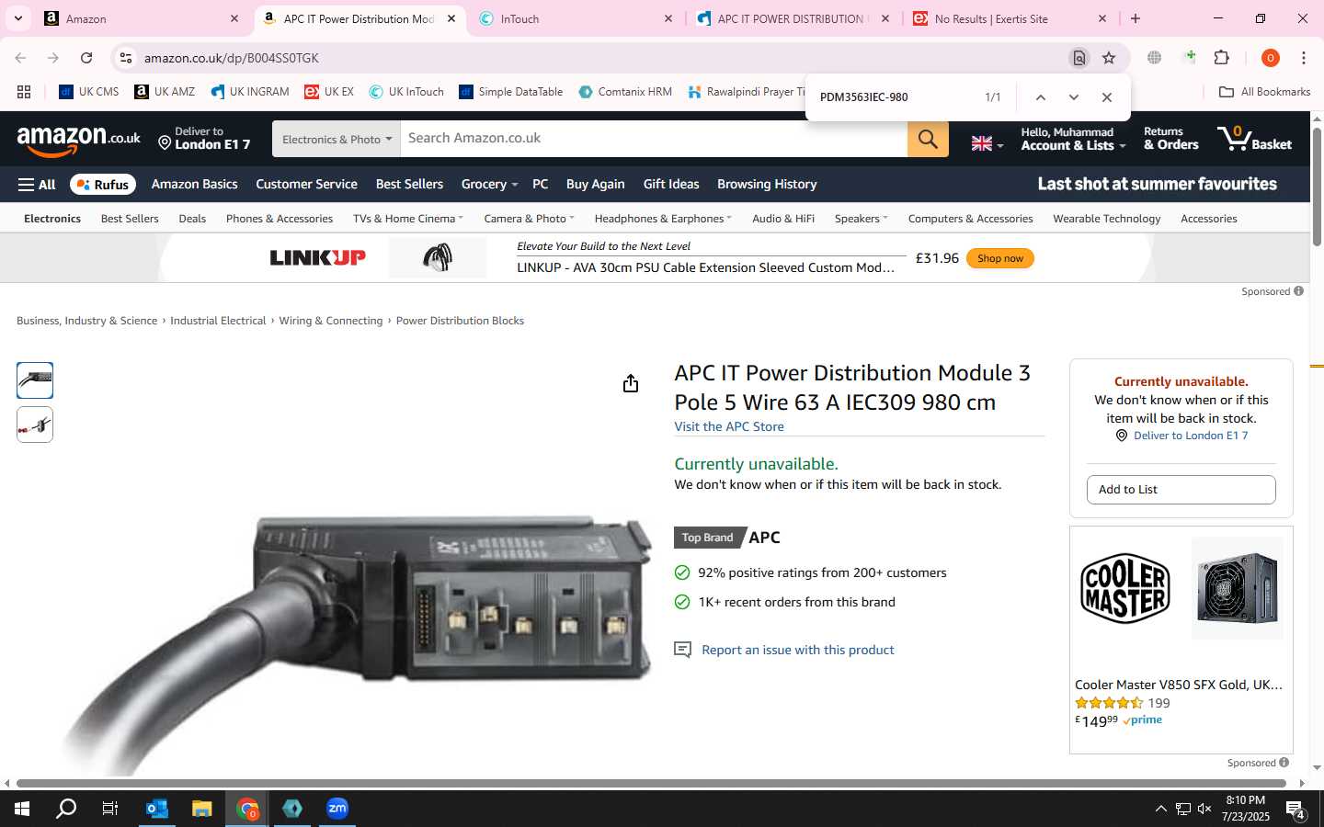The image size is (1324, 827).
Task: Open the shopping Basket icon
Action: click(1254, 139)
